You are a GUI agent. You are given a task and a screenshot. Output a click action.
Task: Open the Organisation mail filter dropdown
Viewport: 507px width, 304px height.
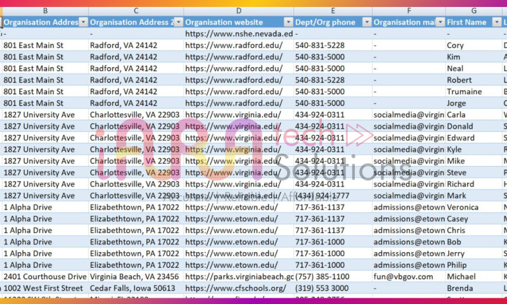(440, 22)
